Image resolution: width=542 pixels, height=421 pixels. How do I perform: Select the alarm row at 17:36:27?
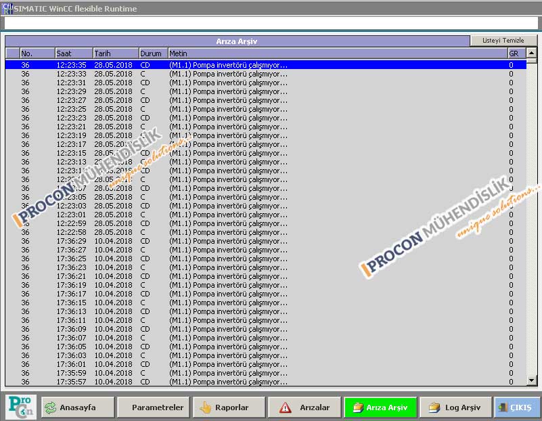pos(265,250)
